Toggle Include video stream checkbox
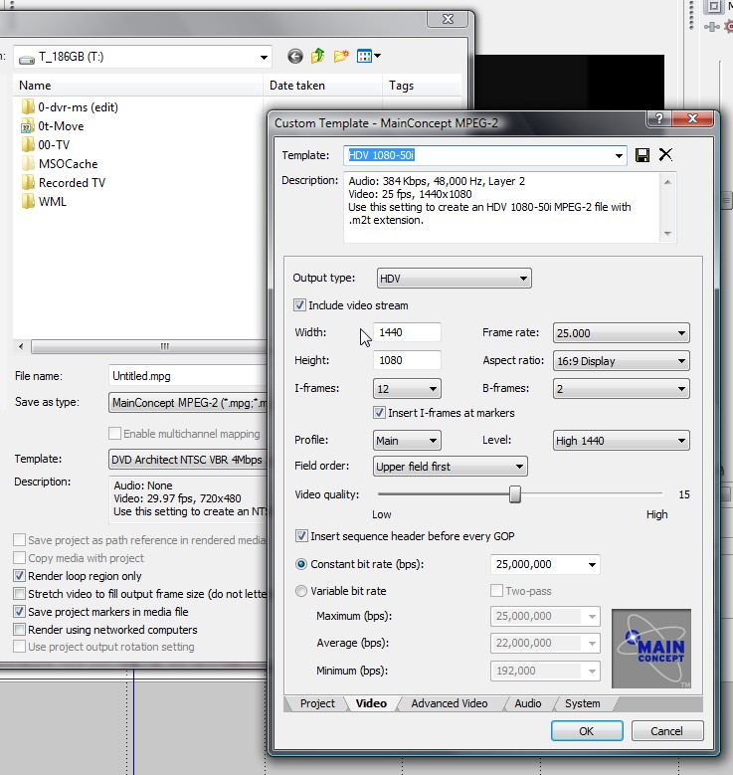 pos(299,305)
